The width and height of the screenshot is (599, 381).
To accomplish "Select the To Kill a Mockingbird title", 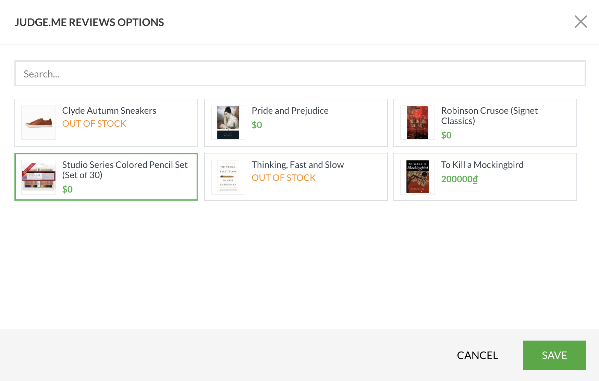I will (x=482, y=165).
